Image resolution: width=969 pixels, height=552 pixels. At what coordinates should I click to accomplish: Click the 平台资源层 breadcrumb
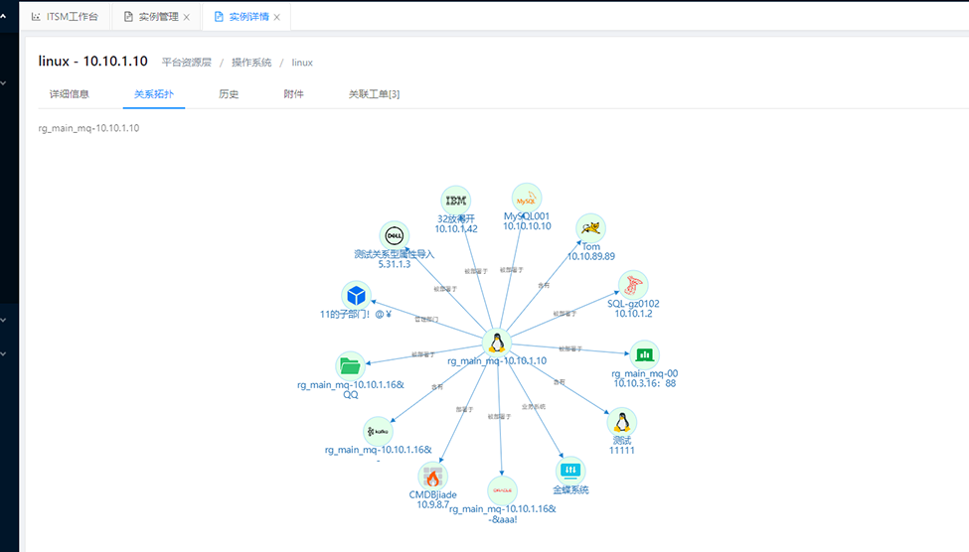coord(187,63)
